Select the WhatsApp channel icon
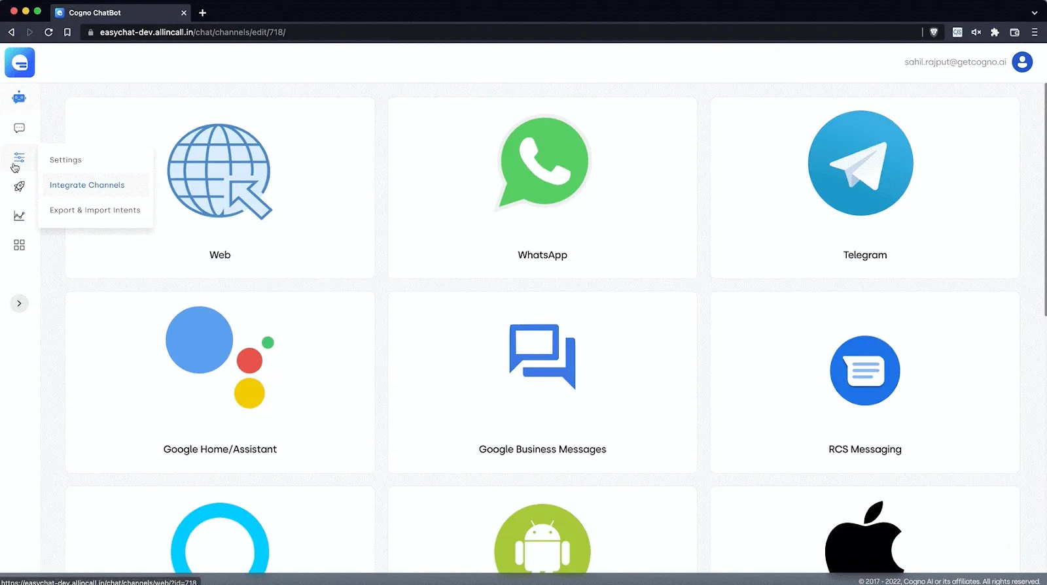 point(542,163)
